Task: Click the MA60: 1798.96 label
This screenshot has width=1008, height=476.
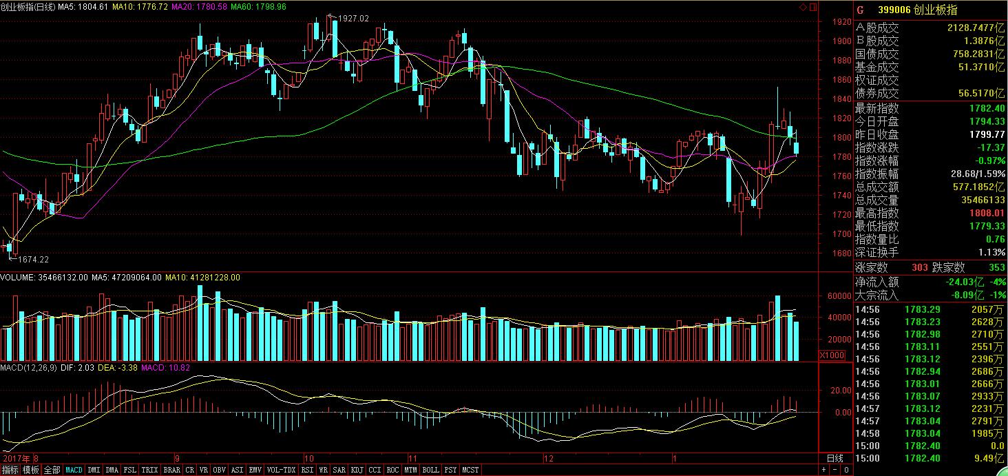Action: (x=259, y=6)
